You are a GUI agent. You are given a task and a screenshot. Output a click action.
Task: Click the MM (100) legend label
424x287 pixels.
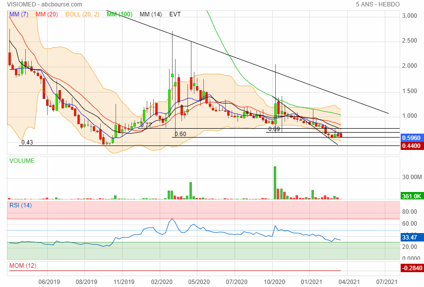[119, 14]
